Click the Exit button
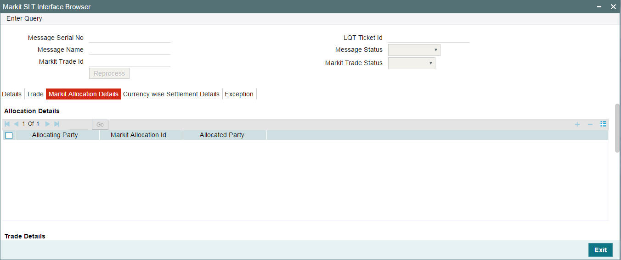621x260 pixels. pos(600,250)
